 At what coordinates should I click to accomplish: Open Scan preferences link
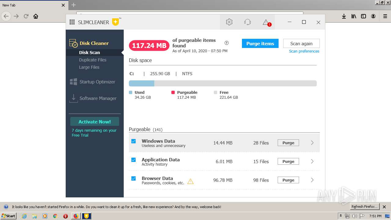tap(304, 51)
